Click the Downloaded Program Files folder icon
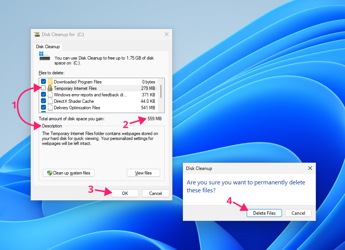Image resolution: width=345 pixels, height=250 pixels. (50, 82)
